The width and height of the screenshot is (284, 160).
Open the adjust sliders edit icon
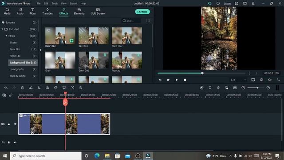(81, 88)
